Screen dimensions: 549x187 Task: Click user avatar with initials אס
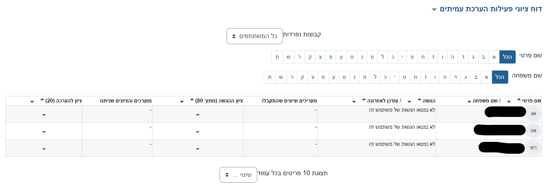533,131
